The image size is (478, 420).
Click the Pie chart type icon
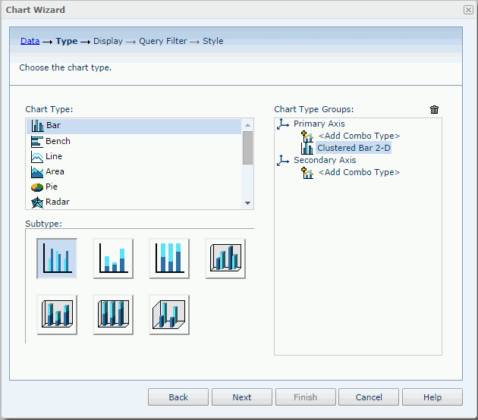(x=37, y=187)
